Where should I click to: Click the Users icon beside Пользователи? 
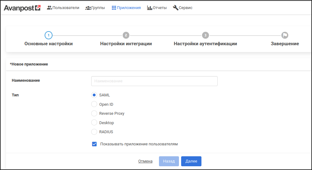(x=49, y=7)
